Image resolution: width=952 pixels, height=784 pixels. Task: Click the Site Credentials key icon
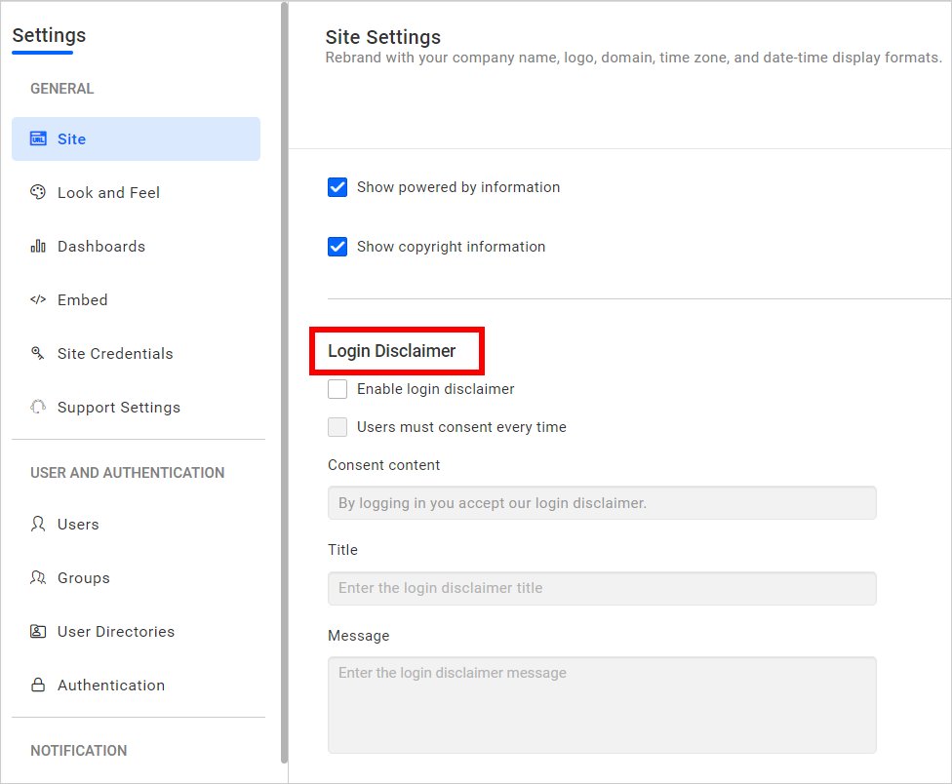pos(38,353)
